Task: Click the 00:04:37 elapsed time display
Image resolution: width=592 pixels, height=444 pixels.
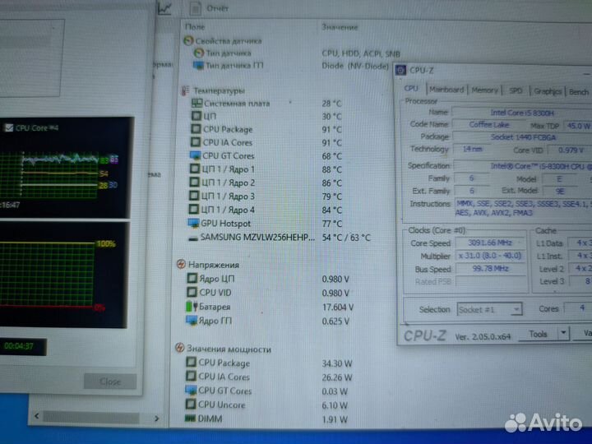Action: tap(23, 346)
